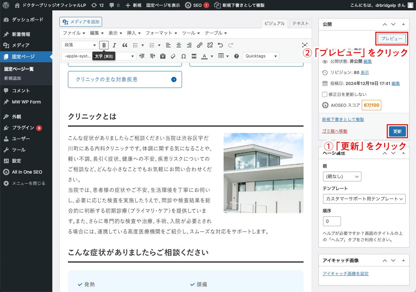The image size is (416, 292).
Task: Click the 順序 order input field
Action: tap(332, 221)
